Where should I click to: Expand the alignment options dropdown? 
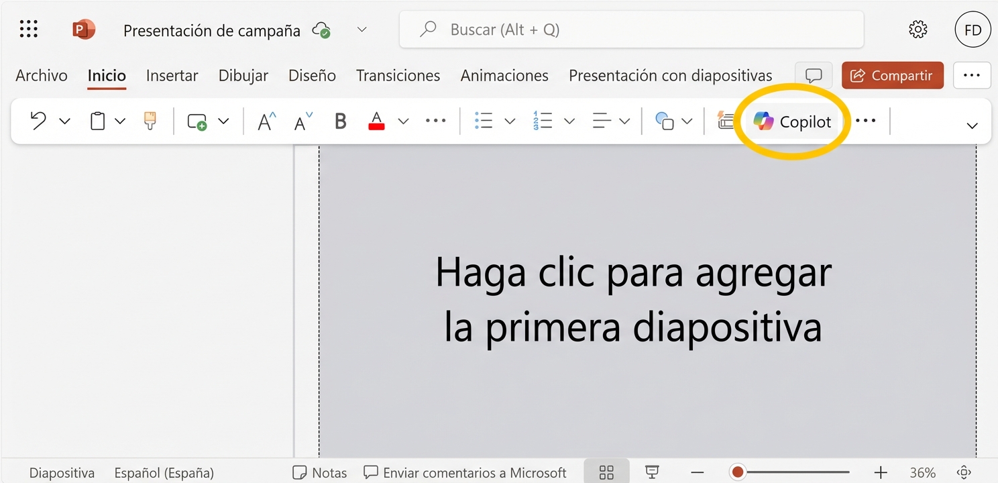click(x=626, y=121)
